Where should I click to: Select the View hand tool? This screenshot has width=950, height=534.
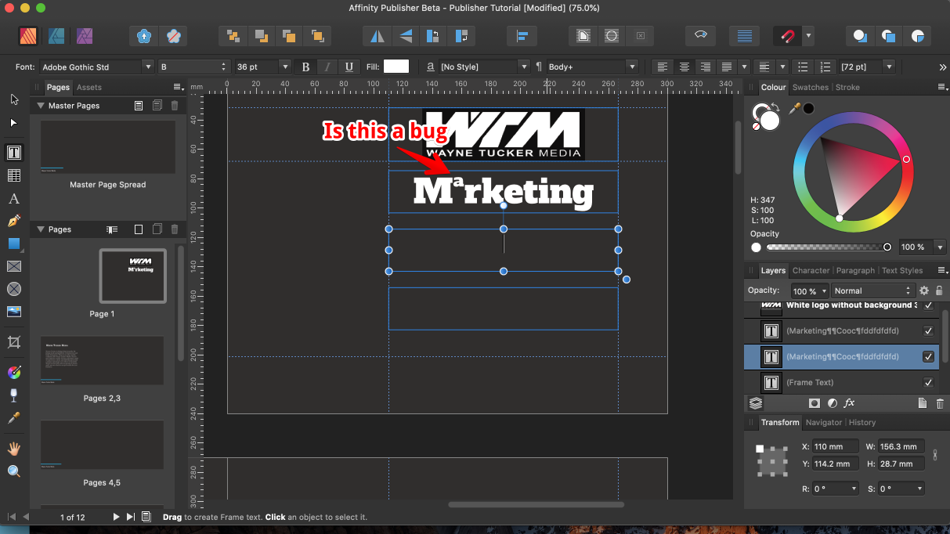coord(14,449)
